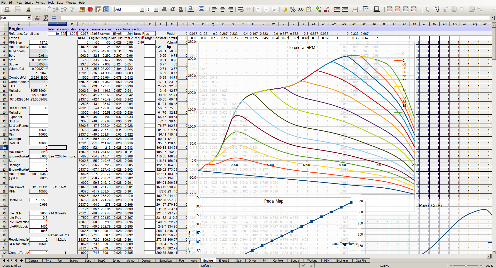Center cell text horizontally
Viewport: 496px width, 268px height.
tap(222, 10)
